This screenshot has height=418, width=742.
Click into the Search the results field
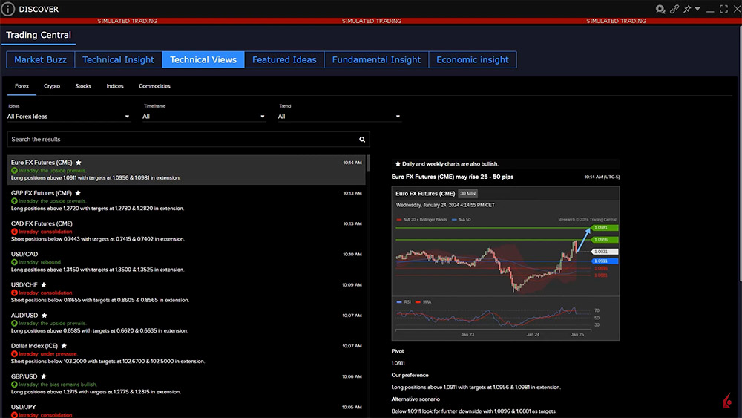pyautogui.click(x=188, y=139)
